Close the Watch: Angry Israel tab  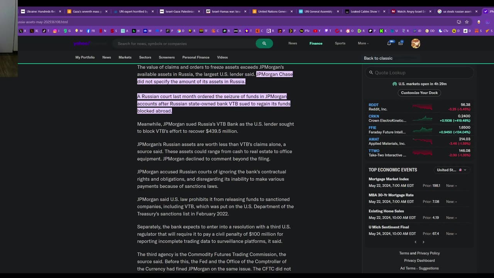(x=430, y=11)
